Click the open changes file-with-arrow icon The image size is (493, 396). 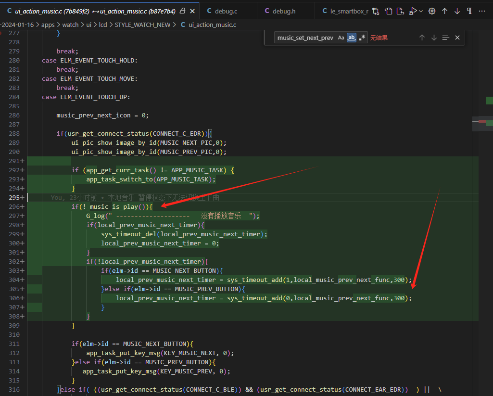tap(400, 12)
